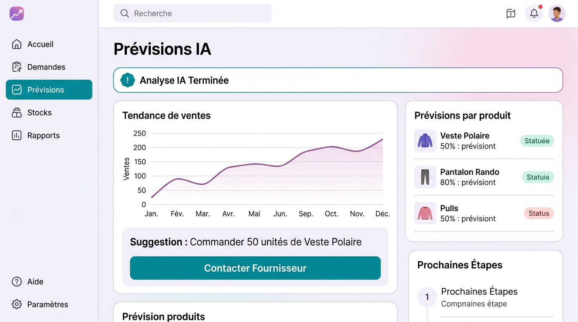Click the exclamation badge in analysis banner

click(128, 80)
